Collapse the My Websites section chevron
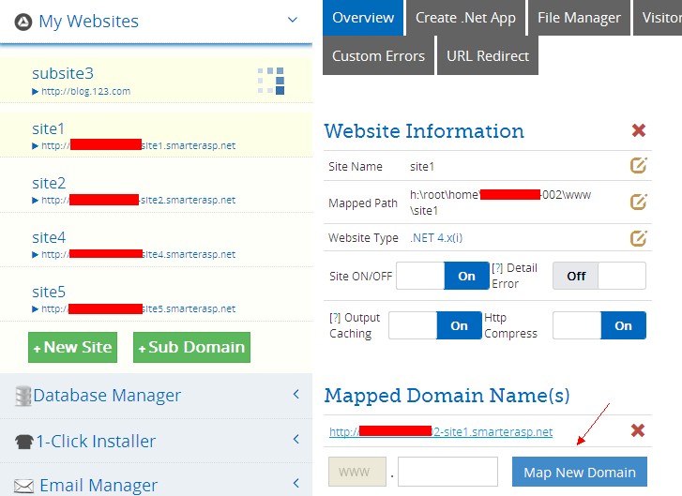Image resolution: width=682 pixels, height=496 pixels. 293,20
